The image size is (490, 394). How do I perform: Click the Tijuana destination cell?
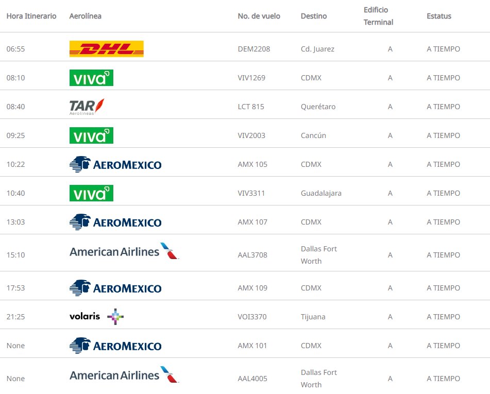point(313,317)
